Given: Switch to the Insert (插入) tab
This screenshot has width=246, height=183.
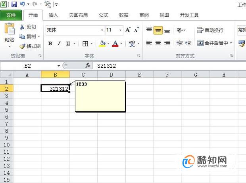Looking at the screenshot, I should click(53, 15).
